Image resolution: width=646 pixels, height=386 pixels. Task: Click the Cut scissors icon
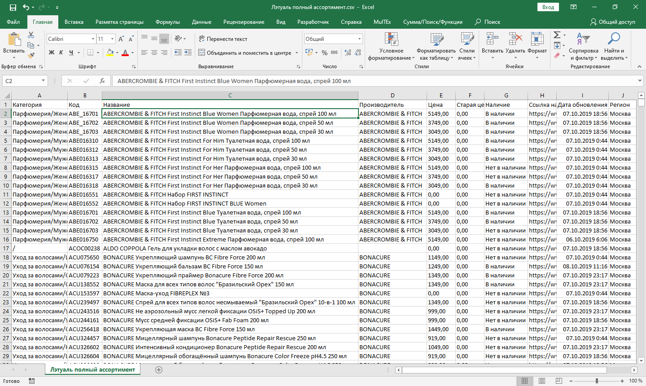31,35
